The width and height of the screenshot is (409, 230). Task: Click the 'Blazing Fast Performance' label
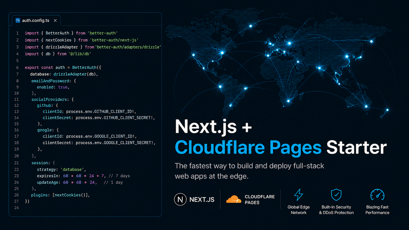[x=377, y=210]
